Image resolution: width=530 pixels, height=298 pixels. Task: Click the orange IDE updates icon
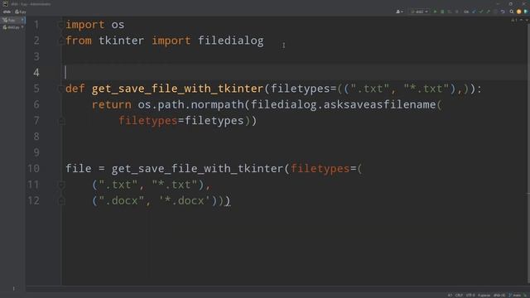pos(519,12)
